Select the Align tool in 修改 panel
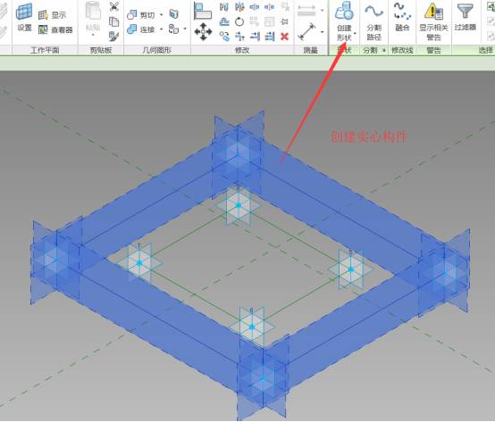Viewport: 495px width, 422px height. tap(203, 11)
